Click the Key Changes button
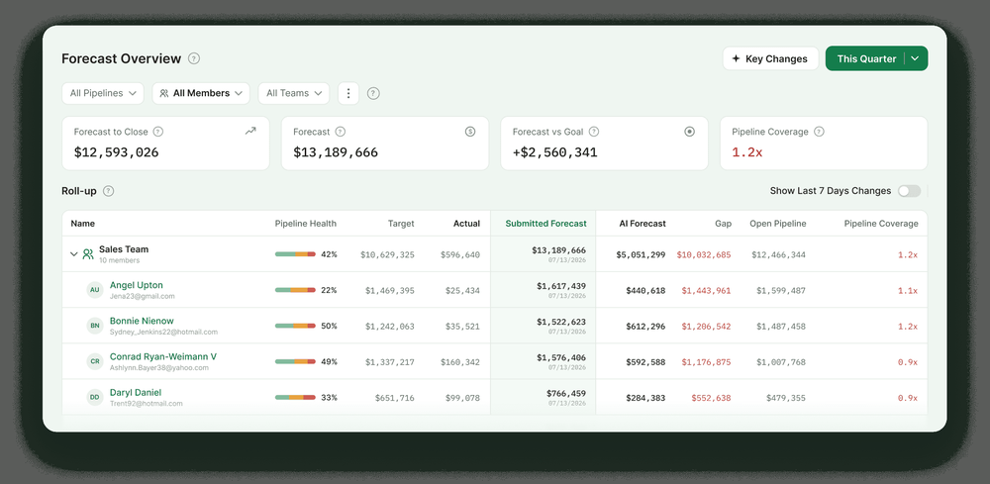 pos(770,58)
